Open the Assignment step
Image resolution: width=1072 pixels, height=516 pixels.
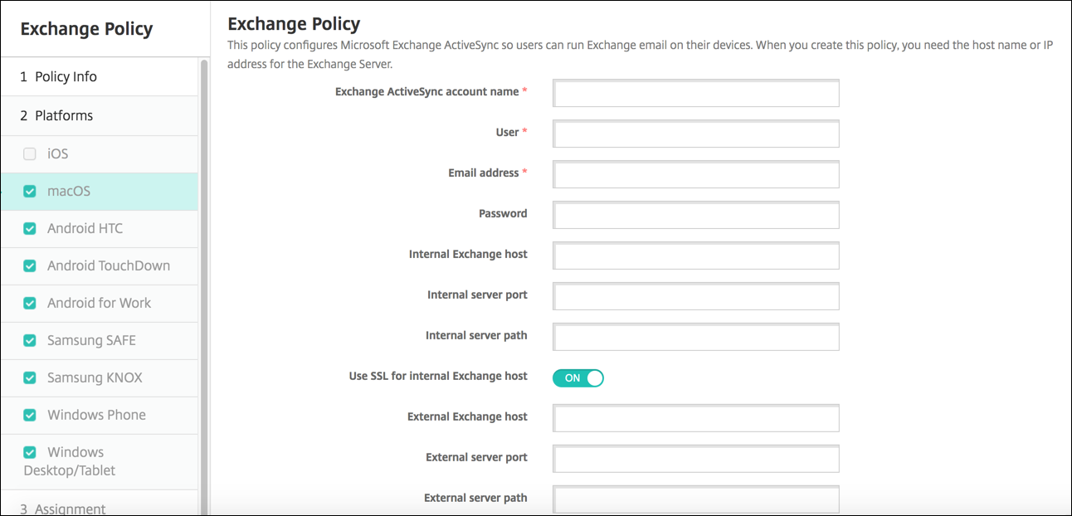tap(63, 509)
